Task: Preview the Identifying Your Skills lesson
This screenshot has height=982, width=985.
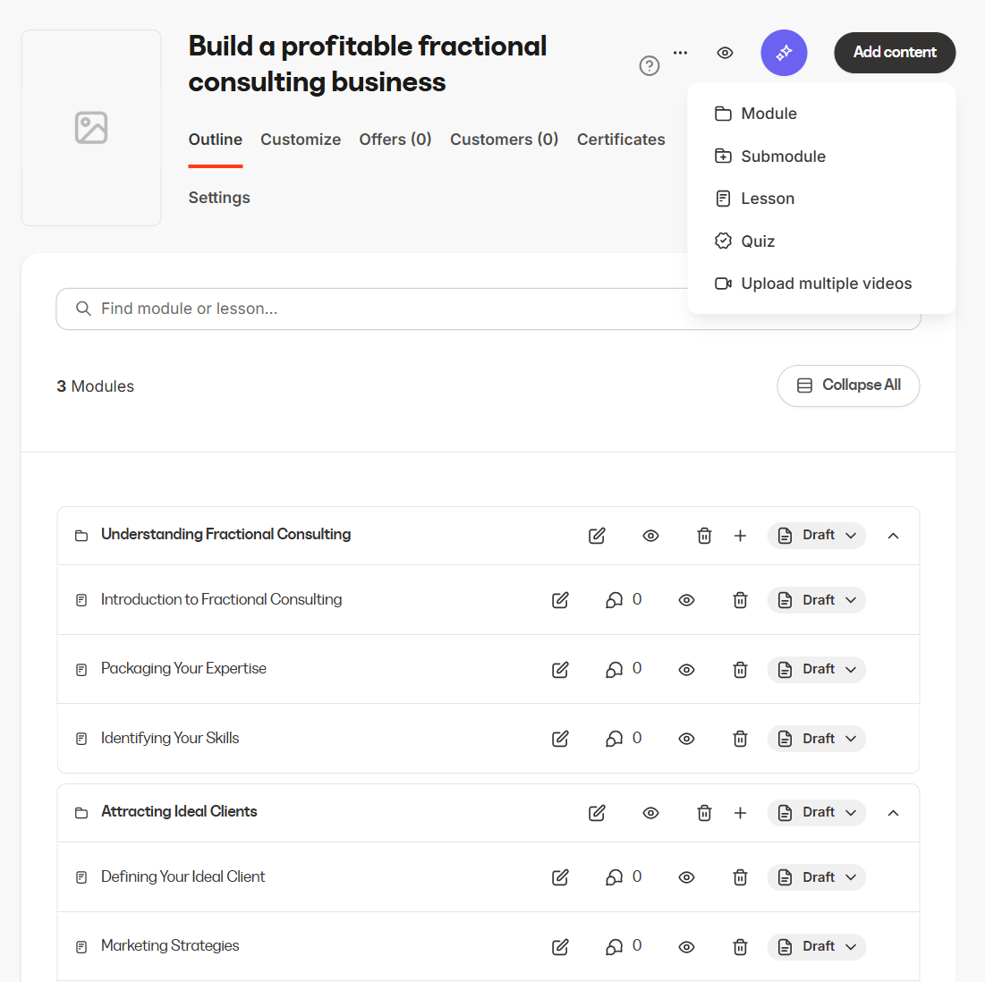Action: coord(686,739)
